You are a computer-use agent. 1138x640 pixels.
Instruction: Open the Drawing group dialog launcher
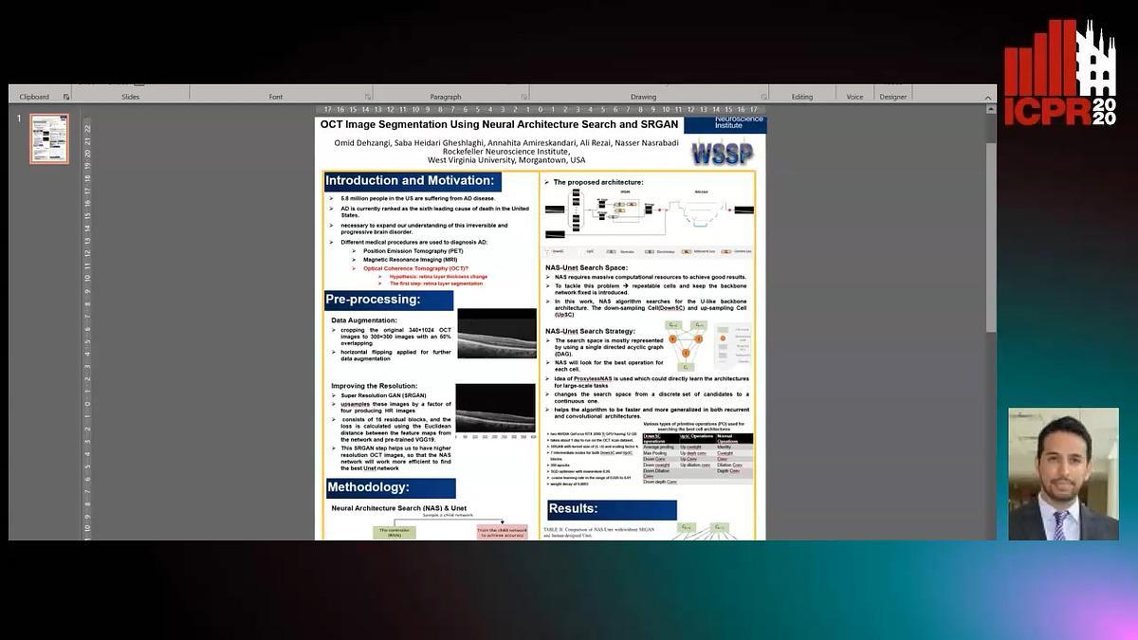(x=762, y=97)
